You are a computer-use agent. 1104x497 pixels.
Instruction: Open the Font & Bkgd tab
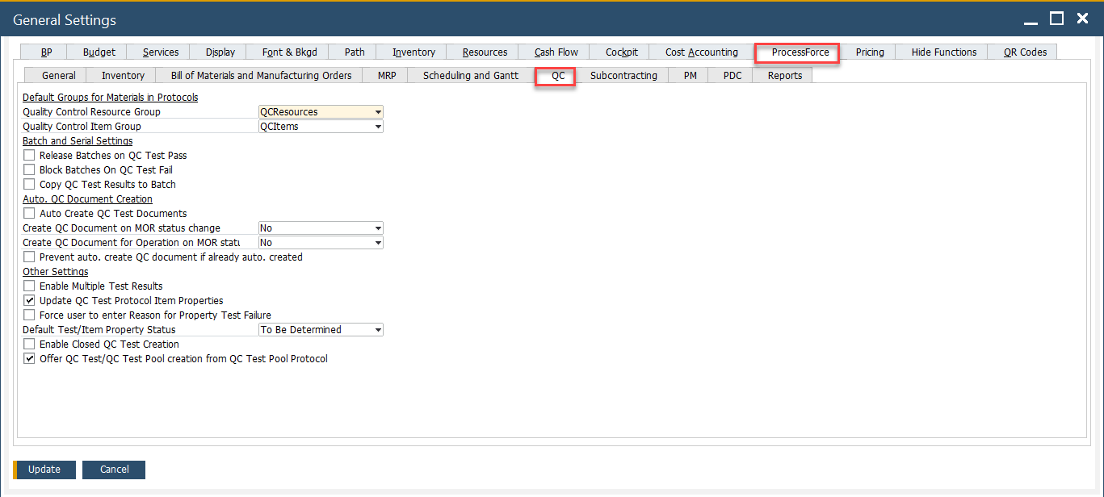pyautogui.click(x=289, y=52)
